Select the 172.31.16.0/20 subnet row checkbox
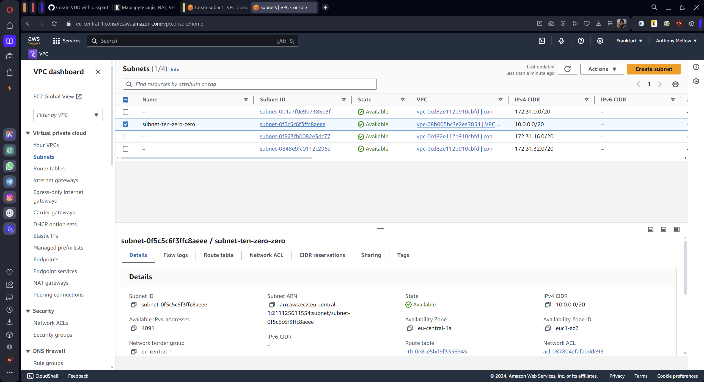The height and width of the screenshot is (382, 704). (x=126, y=137)
